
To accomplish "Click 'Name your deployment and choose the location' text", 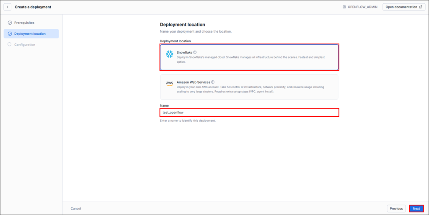I will pyautogui.click(x=196, y=32).
